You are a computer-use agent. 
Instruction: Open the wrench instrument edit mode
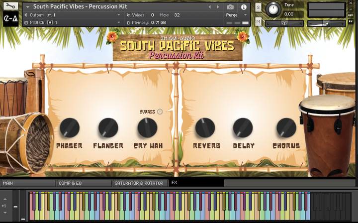11,6
